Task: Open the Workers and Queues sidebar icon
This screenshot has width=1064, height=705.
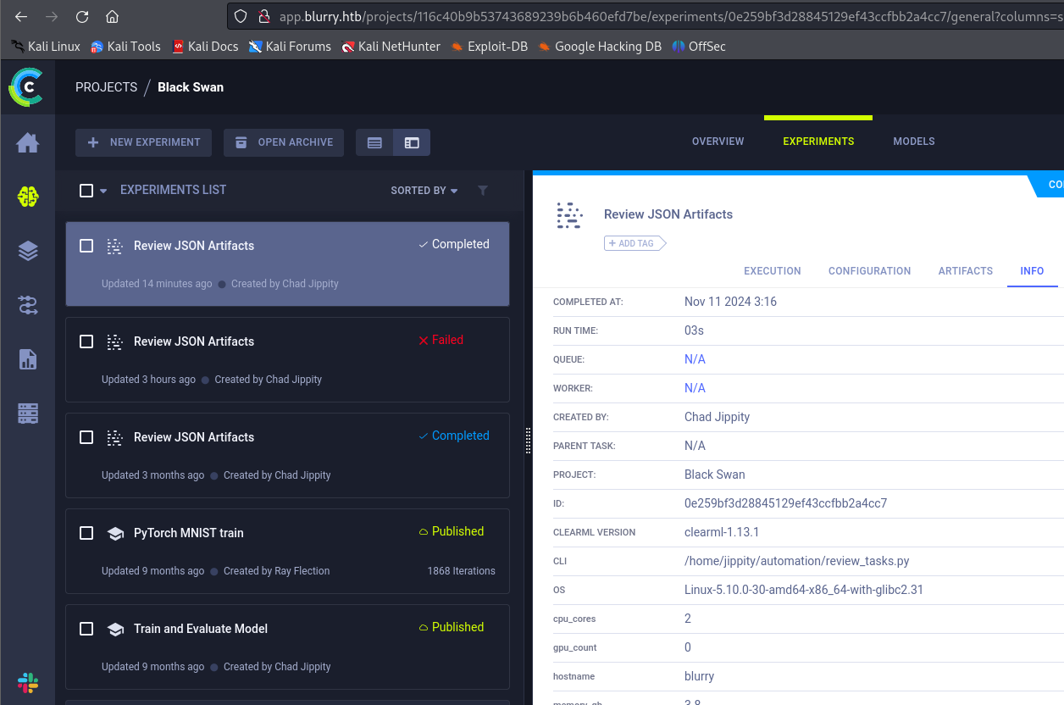Action: click(x=28, y=414)
